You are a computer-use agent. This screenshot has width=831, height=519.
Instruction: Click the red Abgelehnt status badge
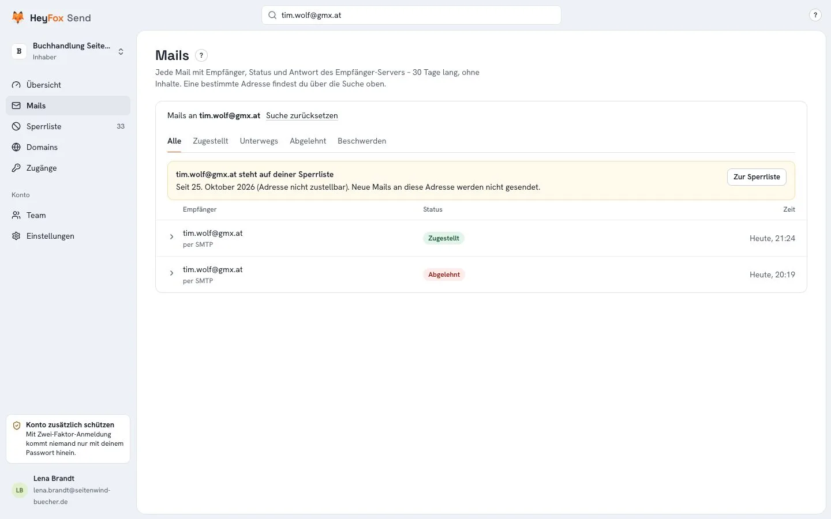click(444, 274)
